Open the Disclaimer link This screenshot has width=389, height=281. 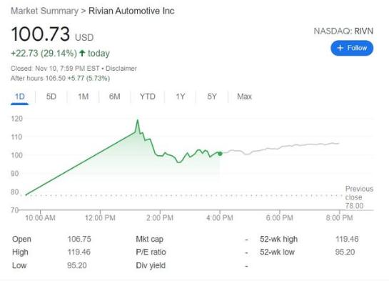[121, 69]
